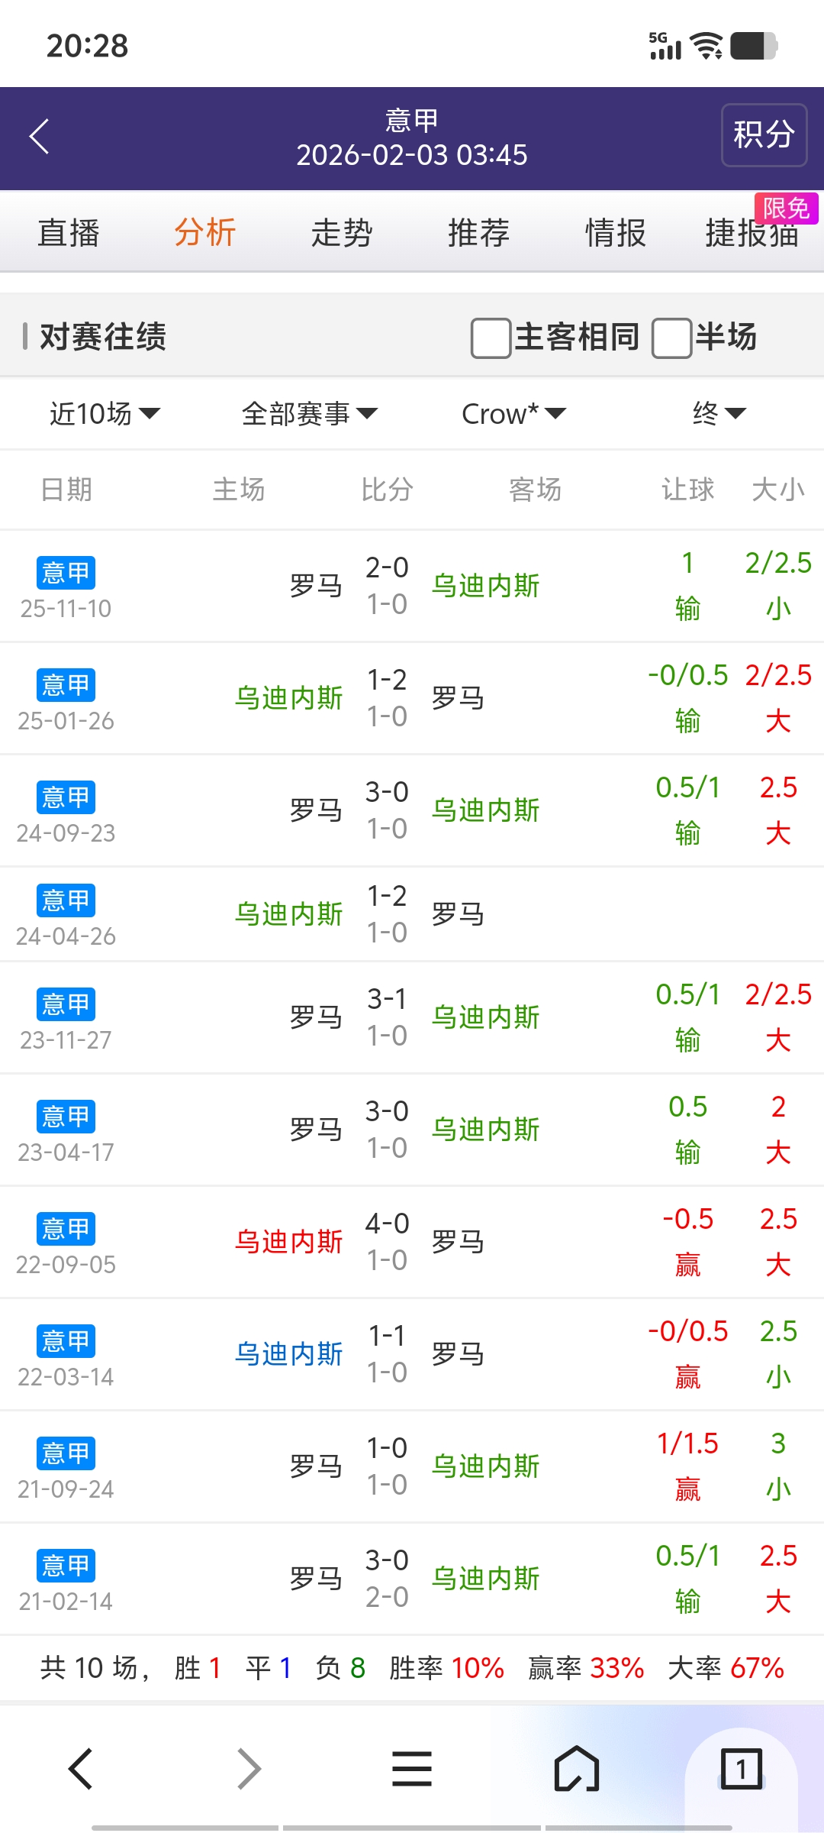Screen dimensions: 824x1833
Task: Go back with browser back arrow
Action: 81,1769
